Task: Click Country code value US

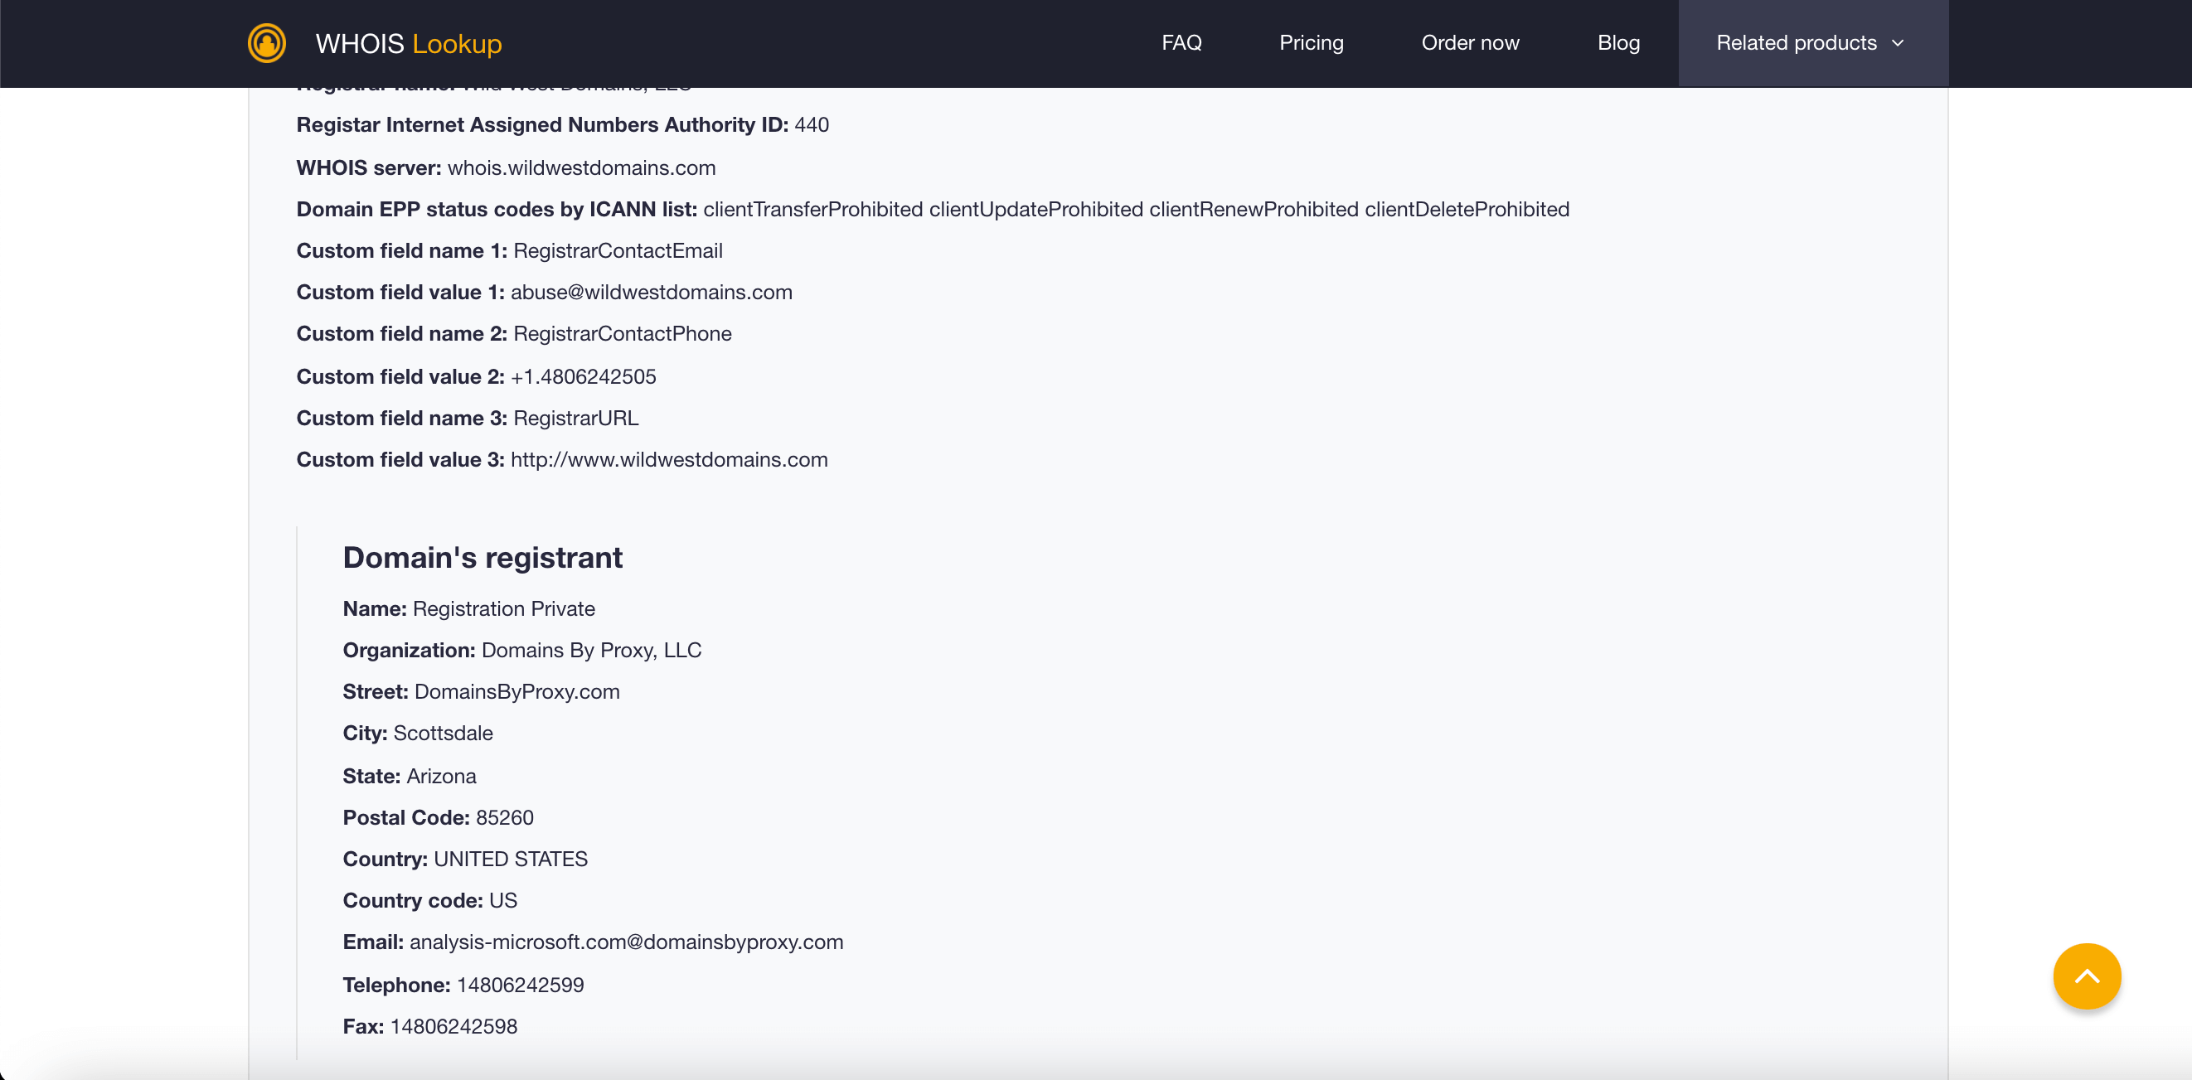Action: (x=503, y=900)
